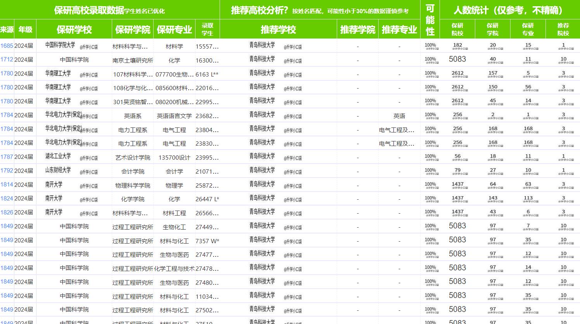Open source link 1792 for 山东财经大学
Image resolution: width=580 pixels, height=324 pixels.
[7, 171]
